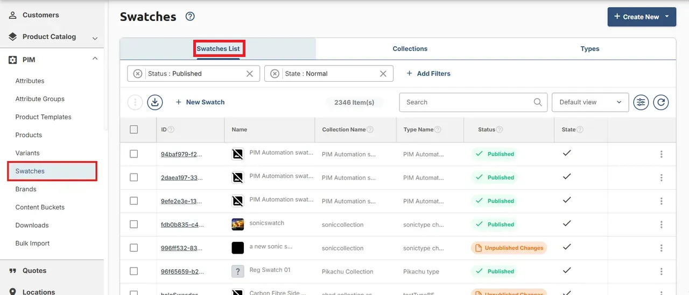Viewport: 689px width, 295px height.
Task: Click the download export icon in toolbar
Action: pos(155,102)
